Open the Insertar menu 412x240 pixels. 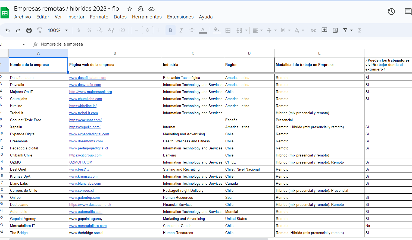(76, 17)
